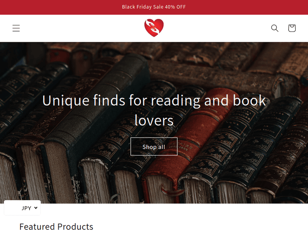Click the Black Friday Sale announcement bar
The width and height of the screenshot is (308, 231).
coord(154,7)
